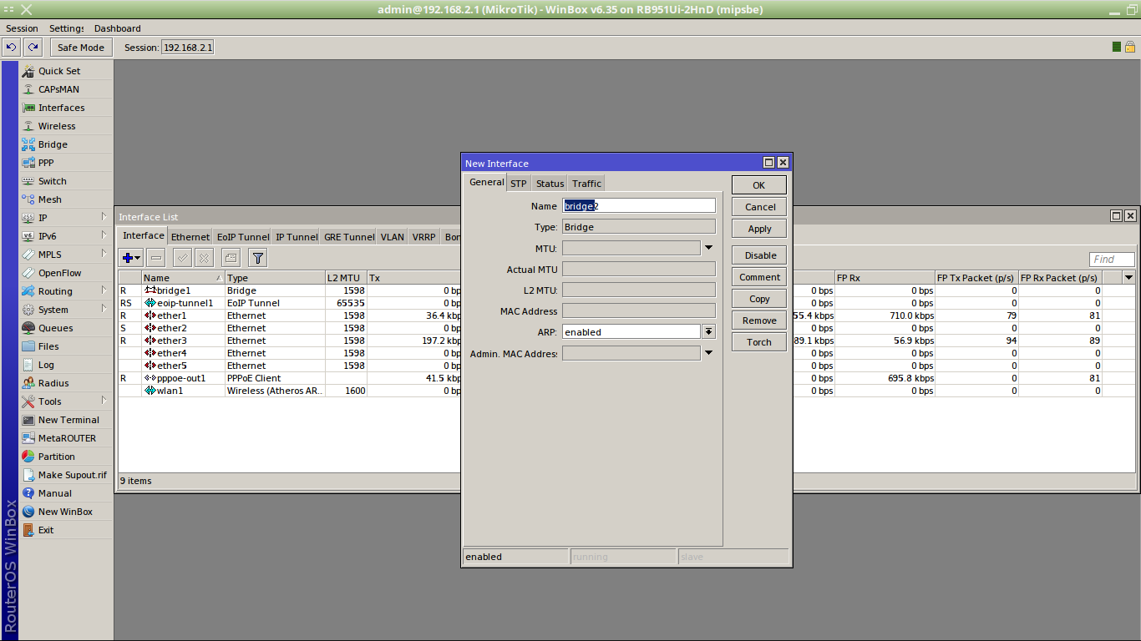Launch New Terminal from the sidebar
Image resolution: width=1141 pixels, height=641 pixels.
point(65,420)
